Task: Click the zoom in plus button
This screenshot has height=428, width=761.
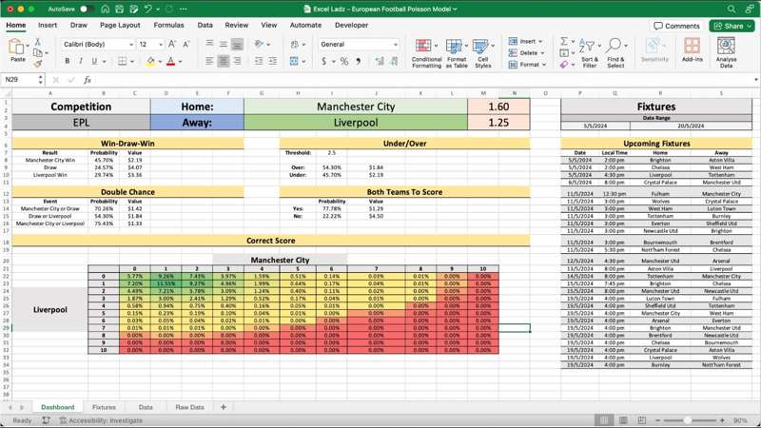Action: tap(722, 420)
